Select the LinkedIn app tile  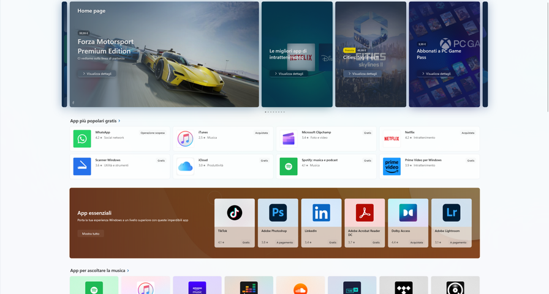(321, 222)
